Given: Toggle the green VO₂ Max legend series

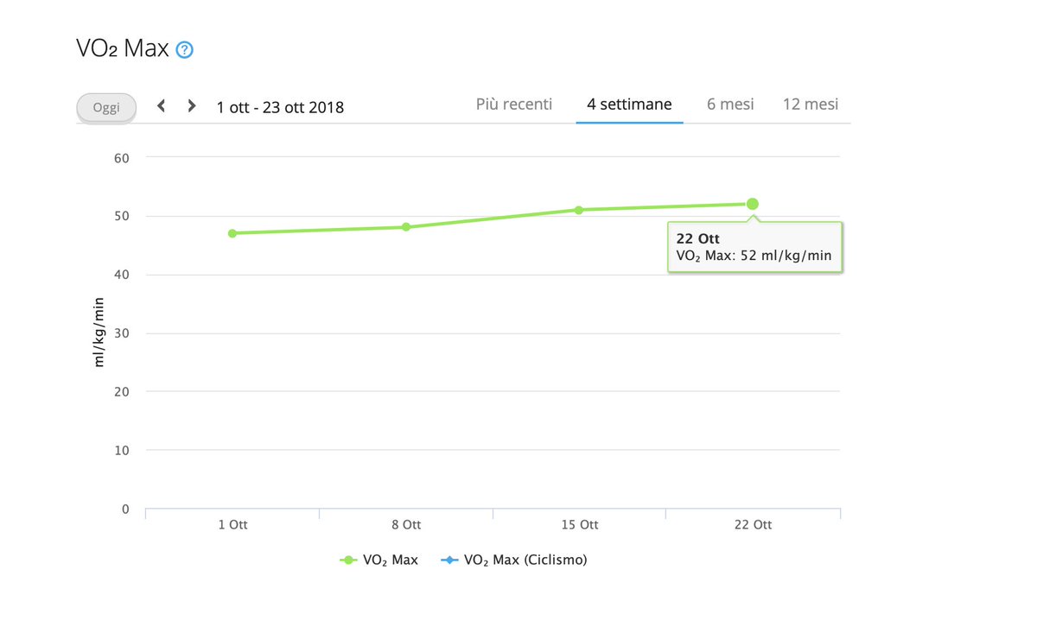Looking at the screenshot, I should click(x=379, y=560).
